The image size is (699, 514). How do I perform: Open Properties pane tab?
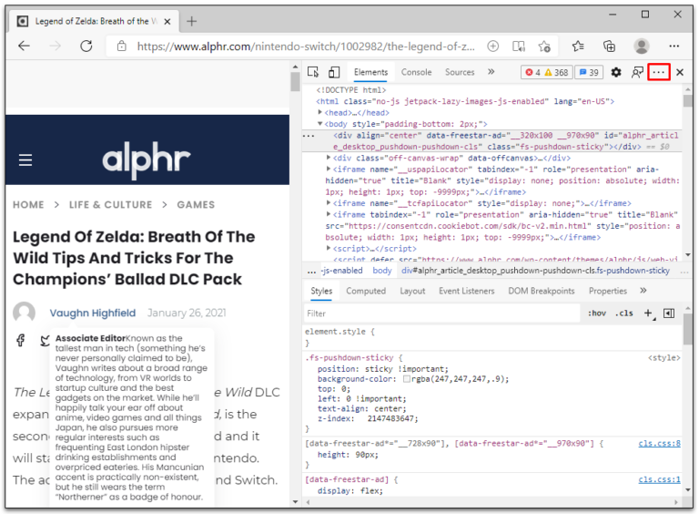pyautogui.click(x=608, y=291)
